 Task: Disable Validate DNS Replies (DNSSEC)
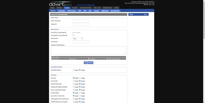pyautogui.click(x=80, y=87)
